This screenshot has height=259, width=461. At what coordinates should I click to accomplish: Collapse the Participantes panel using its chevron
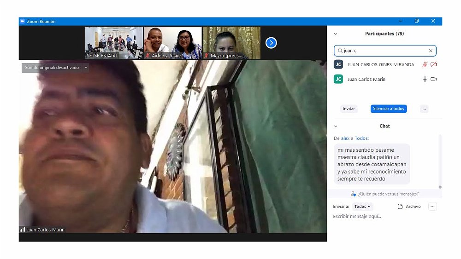[x=336, y=34]
